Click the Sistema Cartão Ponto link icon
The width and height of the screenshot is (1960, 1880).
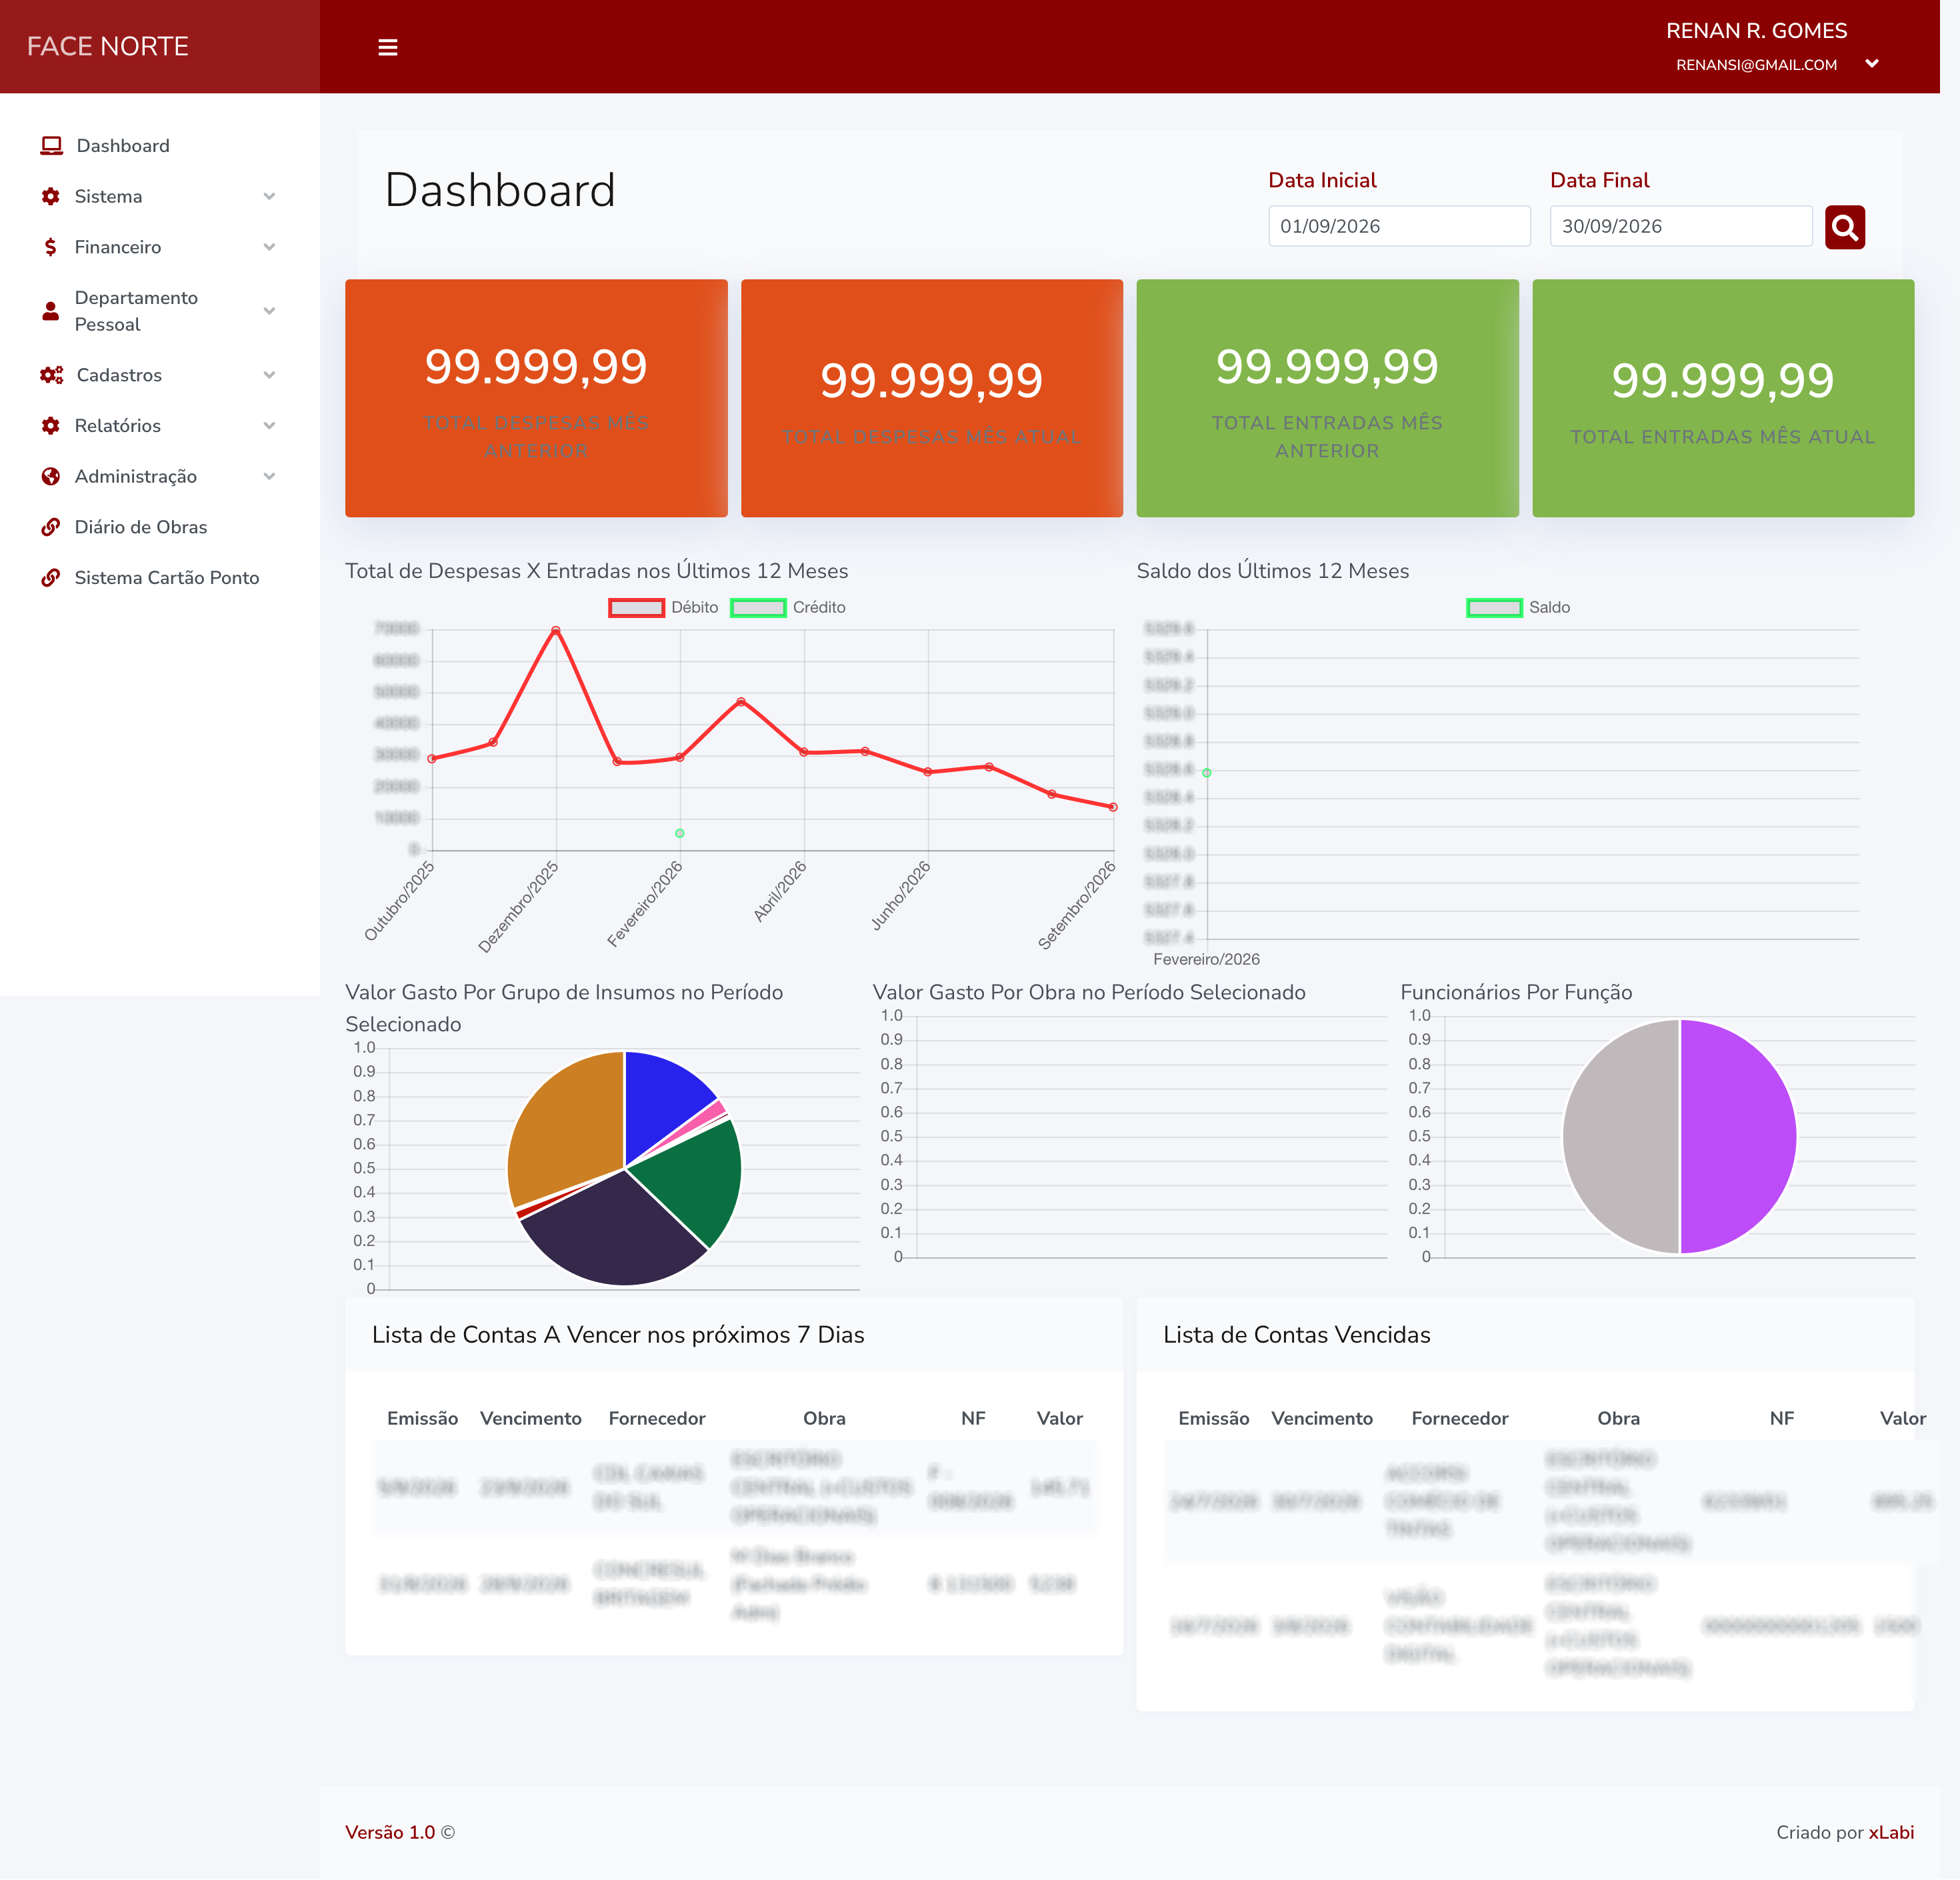coord(51,578)
